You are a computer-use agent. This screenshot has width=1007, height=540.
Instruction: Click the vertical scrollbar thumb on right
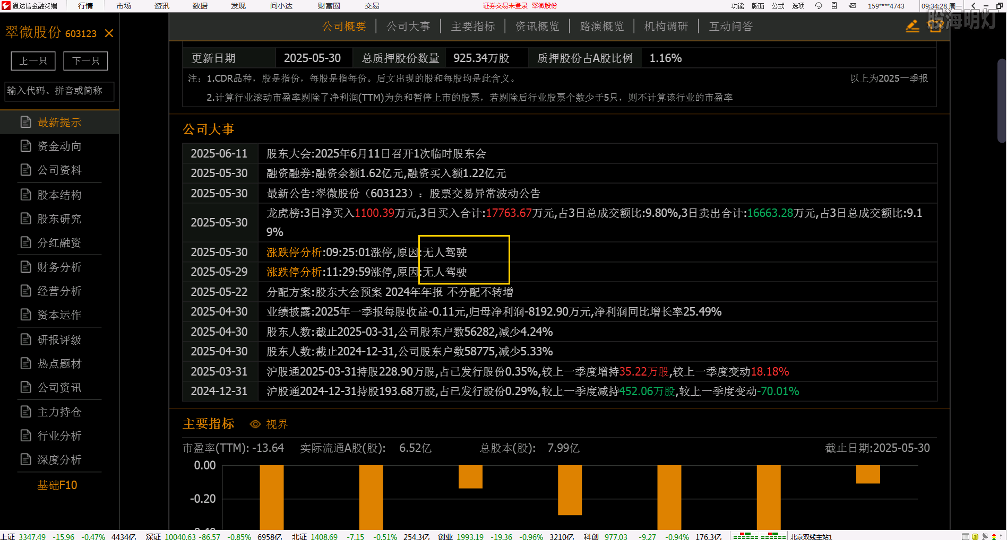[1002, 101]
